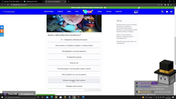
Task: Click the icon in the green now-on-air banner
Action: [x=105, y=7]
